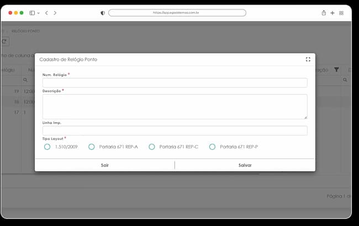Toggle the browser sidebar icon
Screen dimensions: 359x226
coord(32,13)
